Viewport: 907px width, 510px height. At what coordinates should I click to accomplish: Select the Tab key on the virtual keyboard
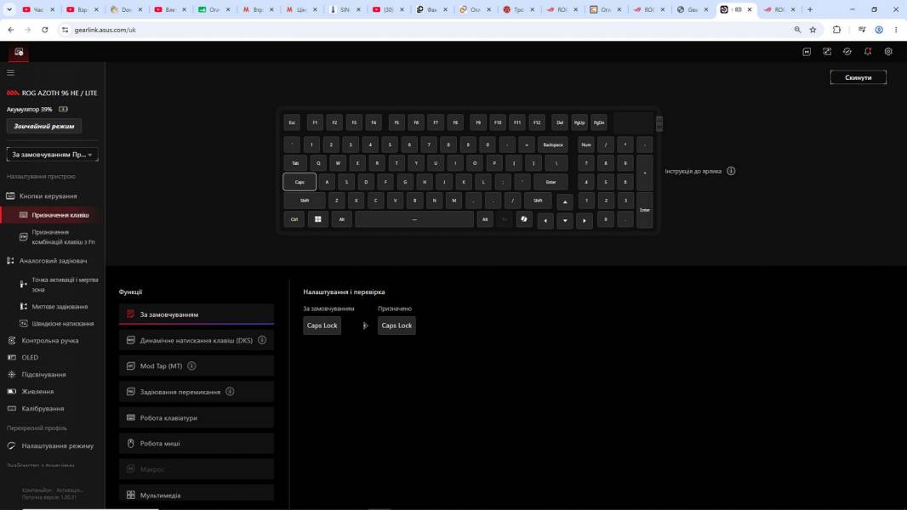(x=295, y=163)
